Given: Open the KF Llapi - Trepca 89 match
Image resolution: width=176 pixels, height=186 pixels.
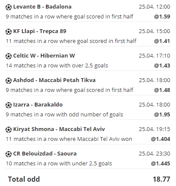Looking at the screenshot, I should [x=40, y=31].
